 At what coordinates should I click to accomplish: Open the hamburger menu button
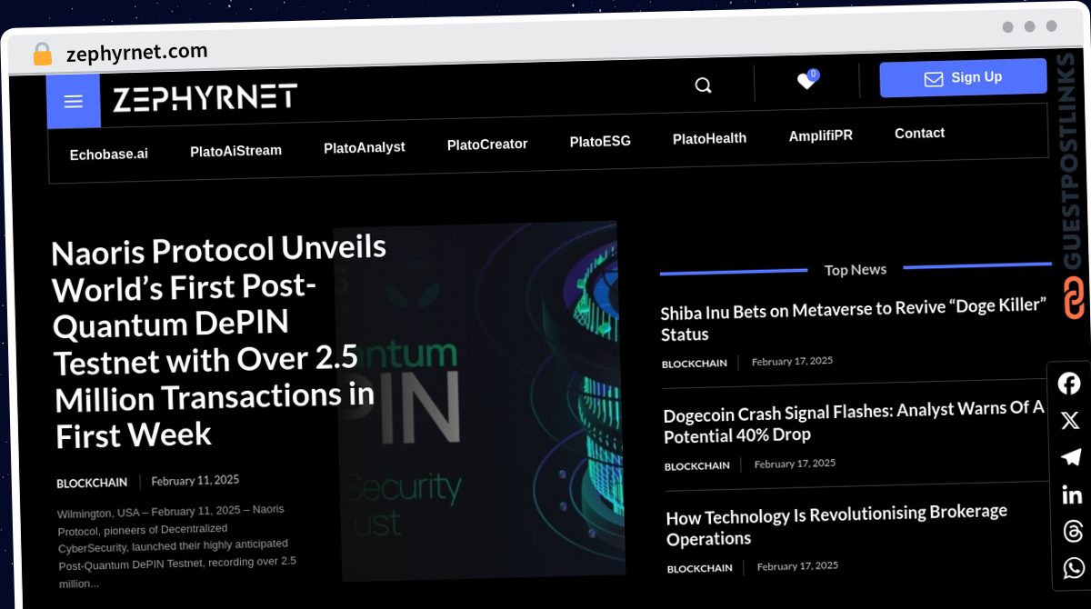tap(74, 101)
